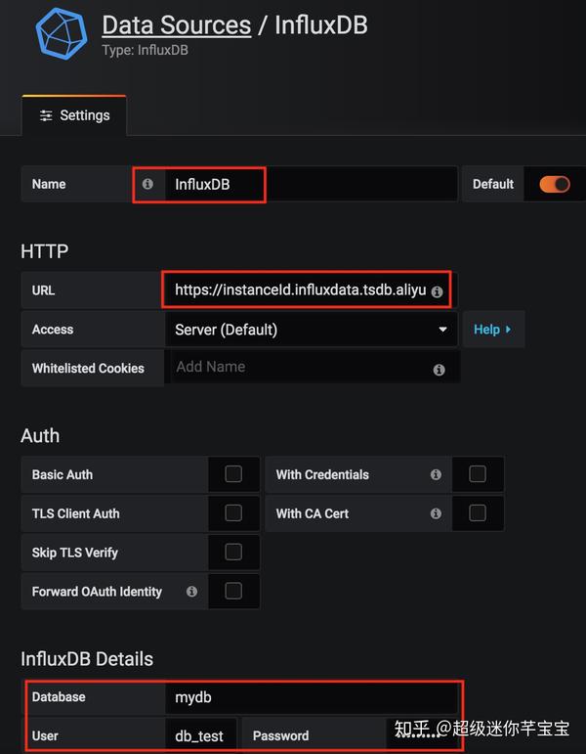Viewport: 586px width, 754px height.
Task: Enable the Basic Auth checkbox
Action: point(233,474)
